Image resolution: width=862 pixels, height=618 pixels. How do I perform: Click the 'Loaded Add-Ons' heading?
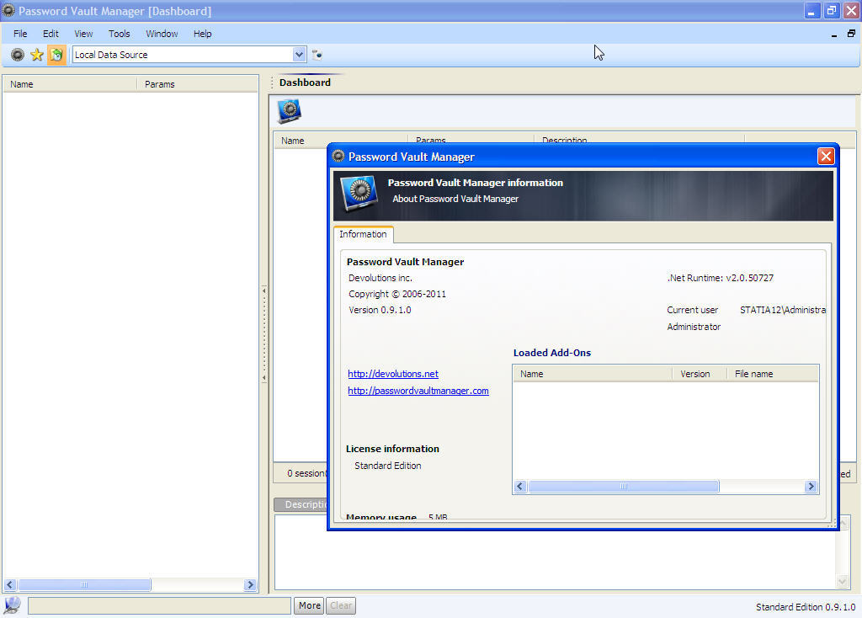(552, 353)
